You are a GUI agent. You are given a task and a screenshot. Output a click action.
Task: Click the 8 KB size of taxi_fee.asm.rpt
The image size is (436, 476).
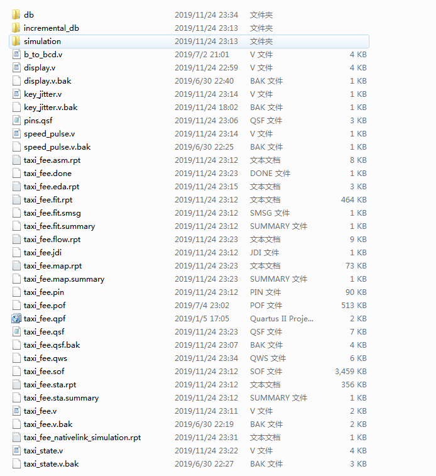358,160
